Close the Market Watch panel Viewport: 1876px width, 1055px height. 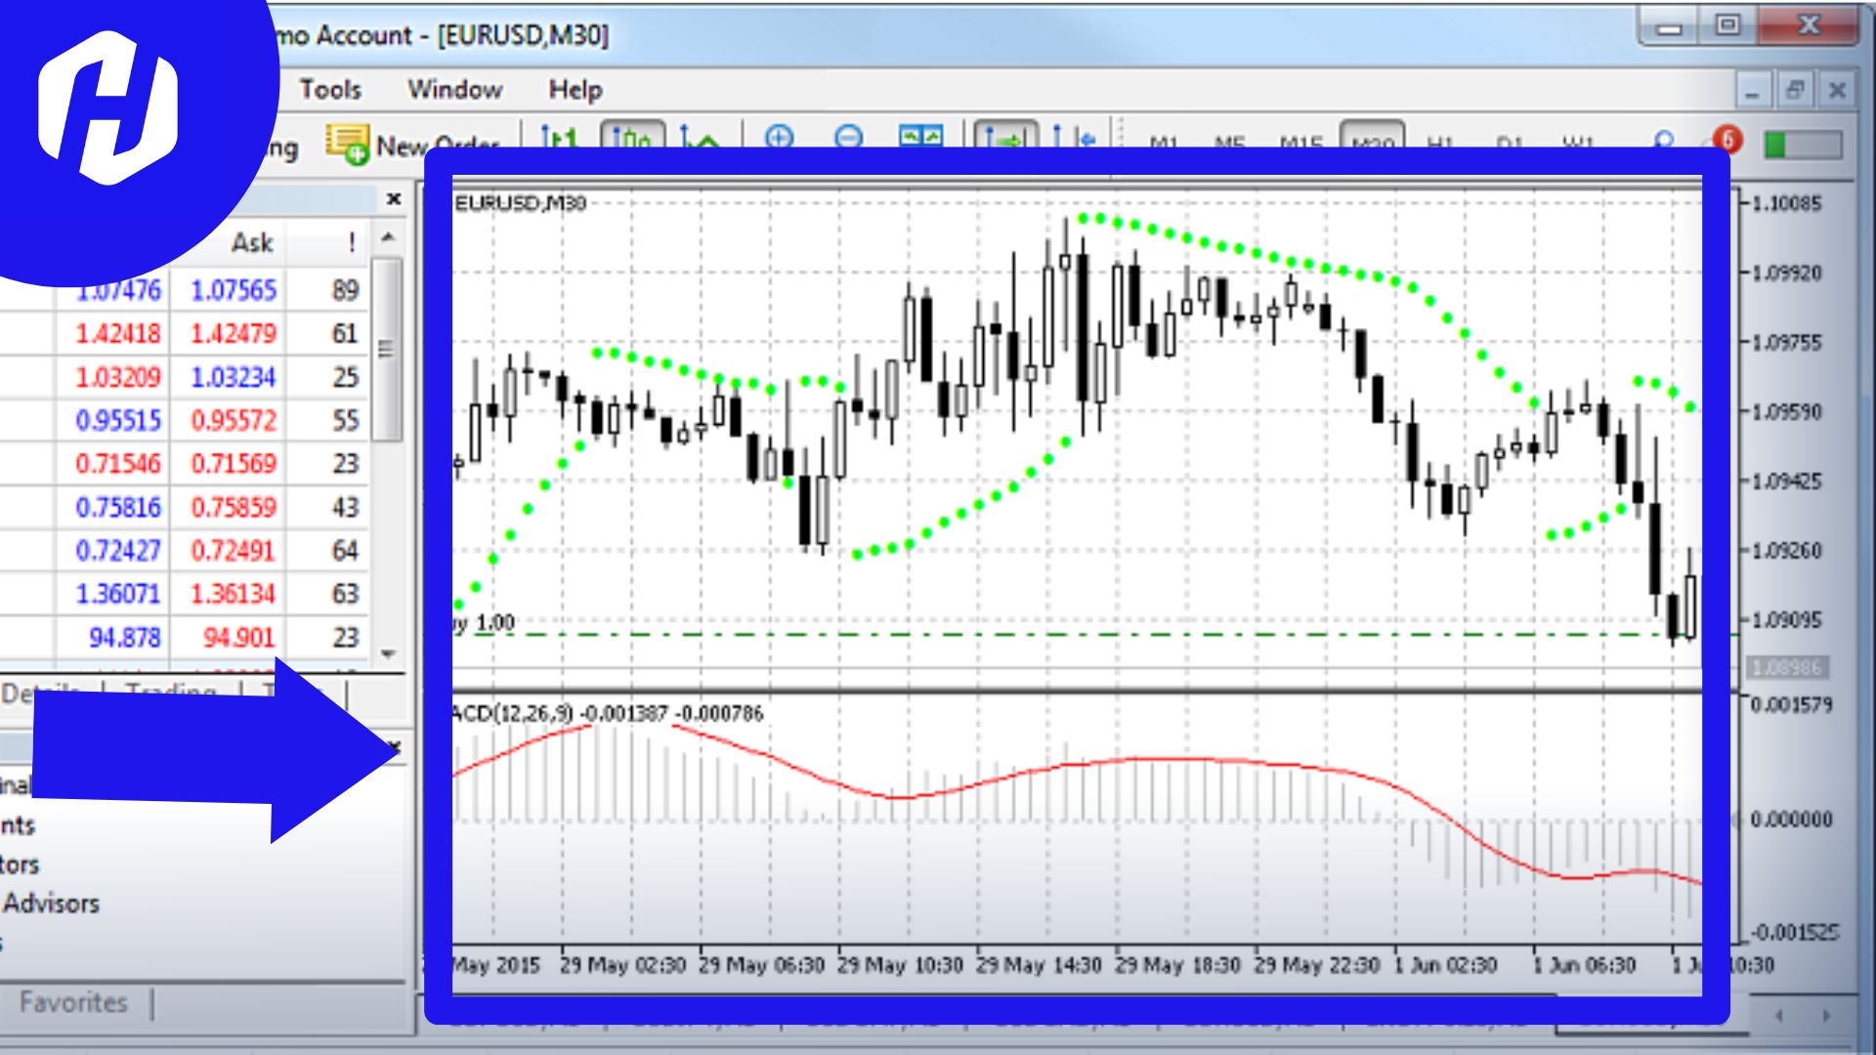coord(394,199)
